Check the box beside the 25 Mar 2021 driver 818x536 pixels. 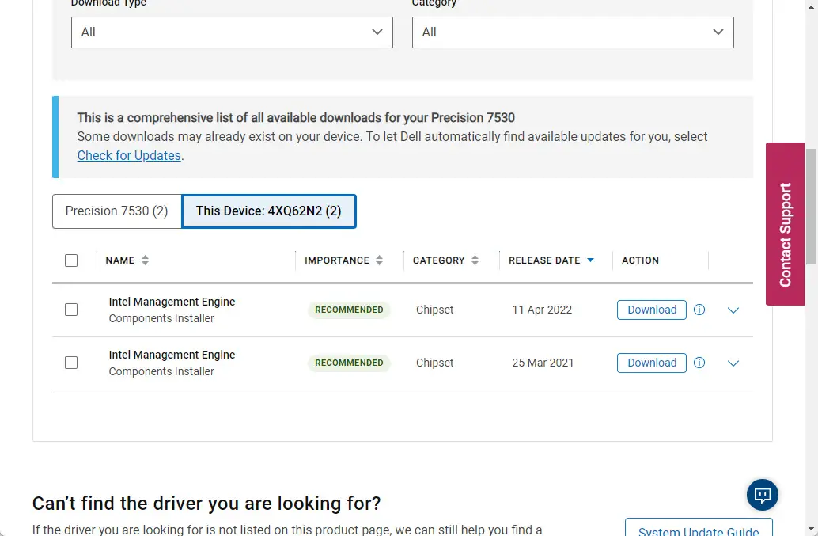pos(71,363)
